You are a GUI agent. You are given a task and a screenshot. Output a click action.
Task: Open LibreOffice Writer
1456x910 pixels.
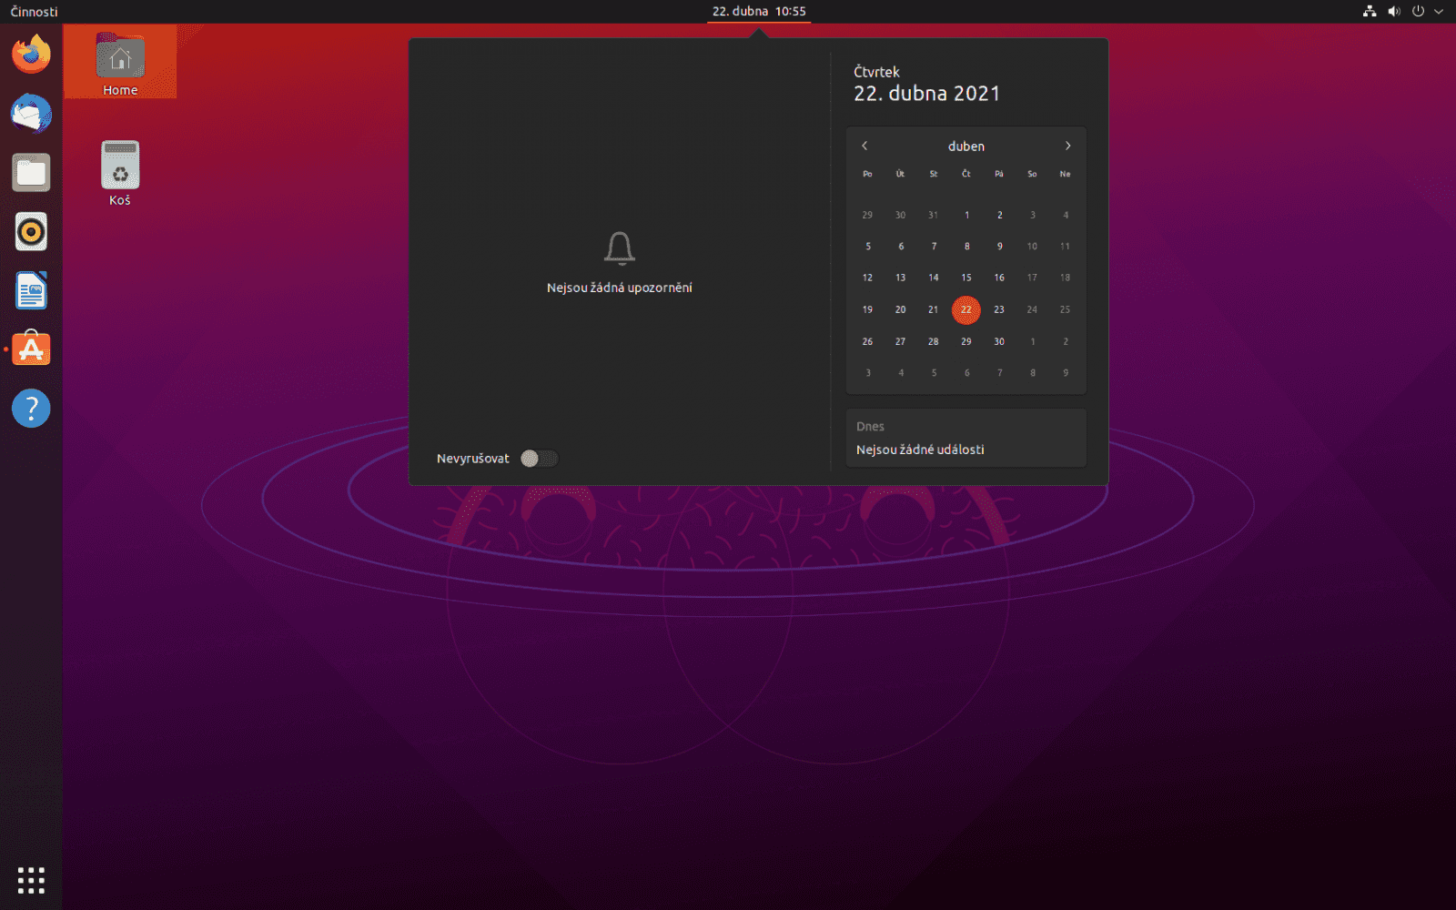30,290
